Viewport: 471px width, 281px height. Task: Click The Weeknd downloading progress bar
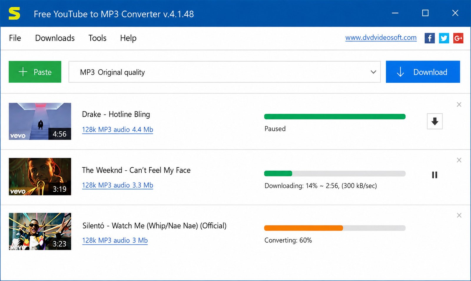click(335, 174)
